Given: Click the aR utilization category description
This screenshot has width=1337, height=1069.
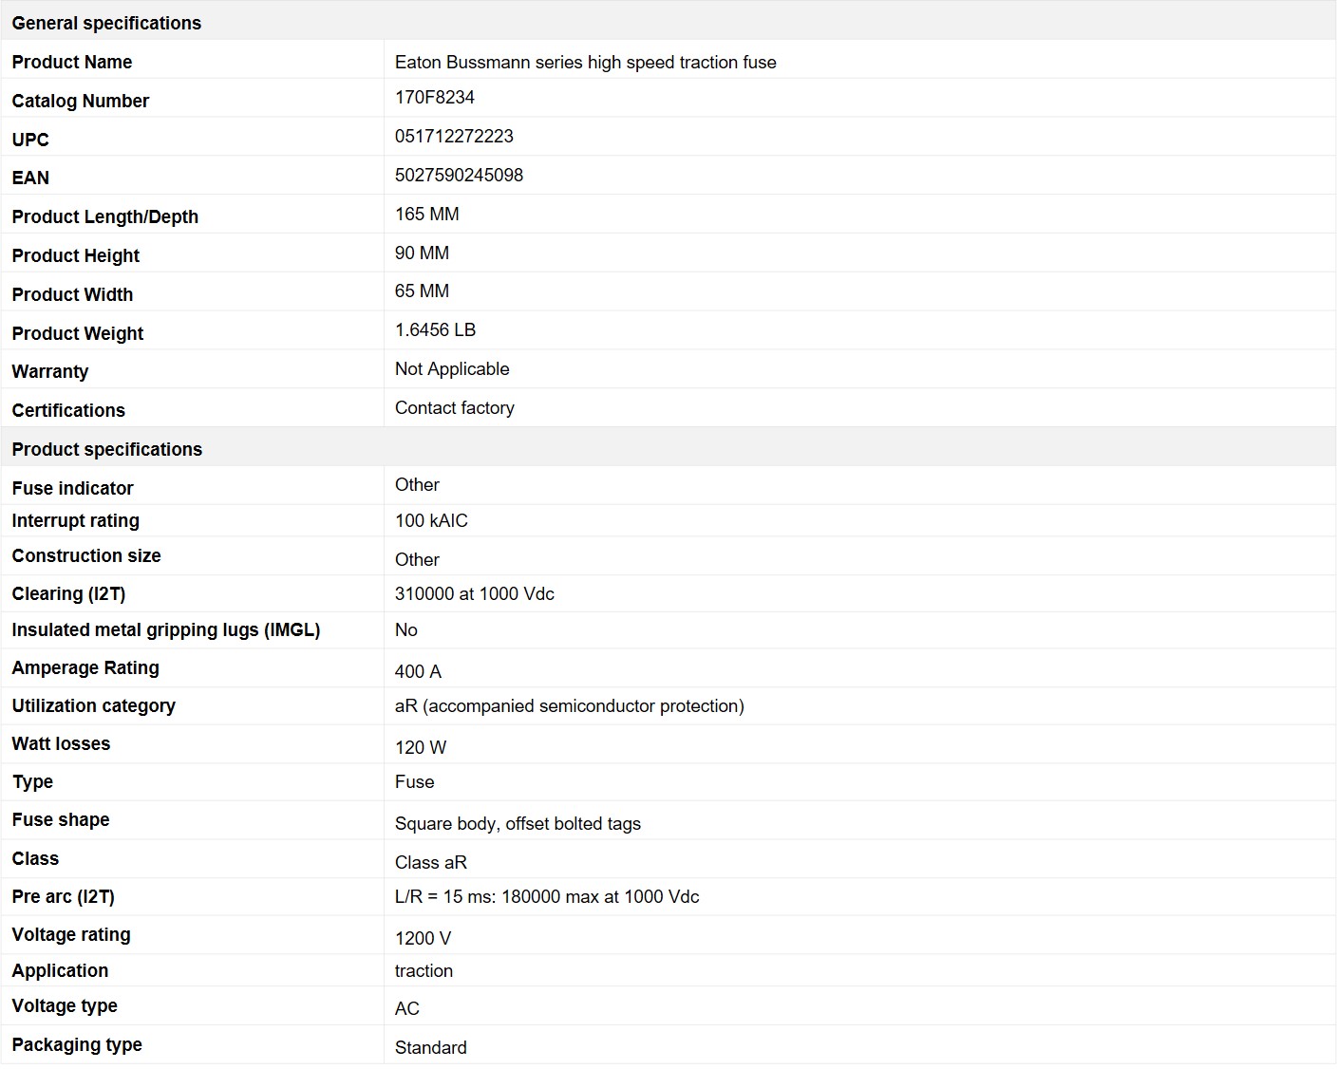Looking at the screenshot, I should 570,706.
